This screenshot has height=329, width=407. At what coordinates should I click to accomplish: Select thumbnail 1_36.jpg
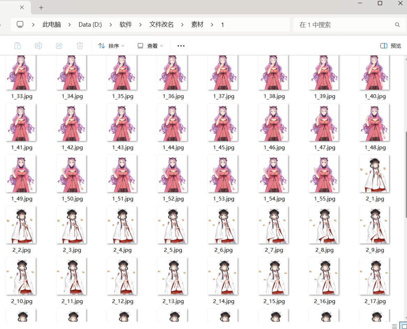pos(172,72)
